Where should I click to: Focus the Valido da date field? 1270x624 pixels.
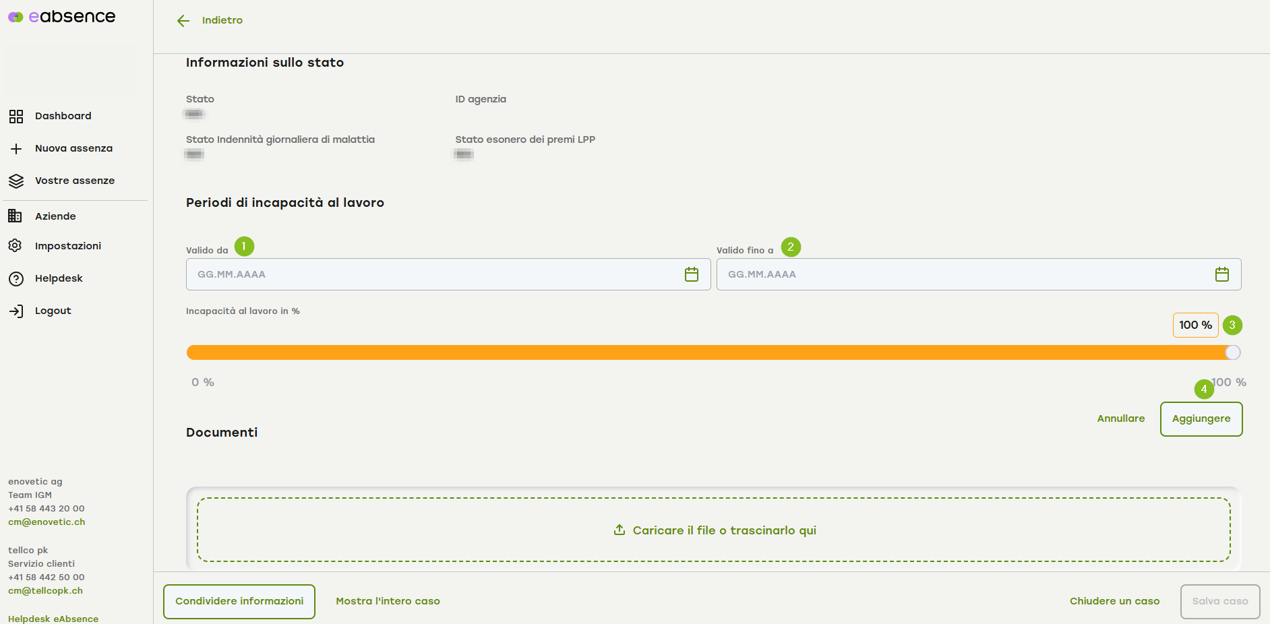pyautogui.click(x=431, y=274)
